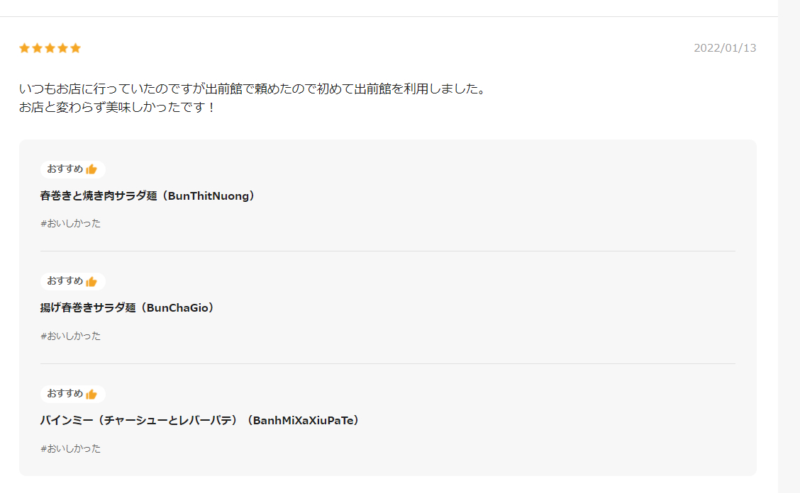Screen dimensions: 800x493
Task: Click the fourth rating star
Action: tap(62, 48)
